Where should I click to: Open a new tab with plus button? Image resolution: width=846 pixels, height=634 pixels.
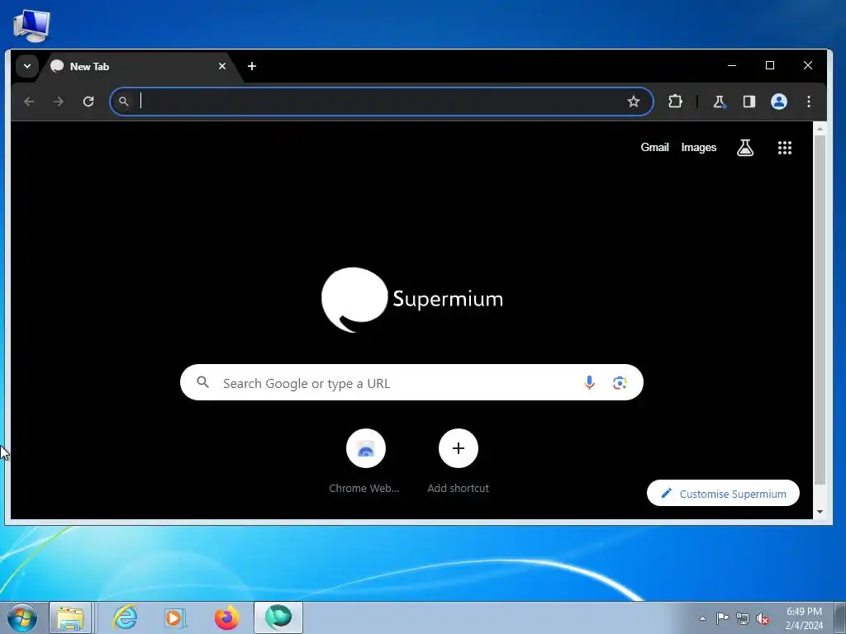pos(252,66)
